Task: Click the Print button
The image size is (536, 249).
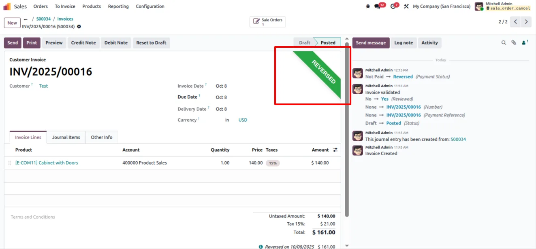Action: point(32,43)
